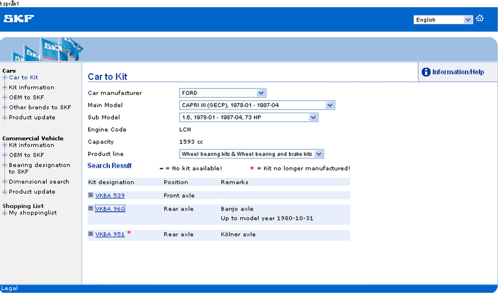
Task: Open the Car manufacturer FORD dropdown
Action: tap(223, 93)
